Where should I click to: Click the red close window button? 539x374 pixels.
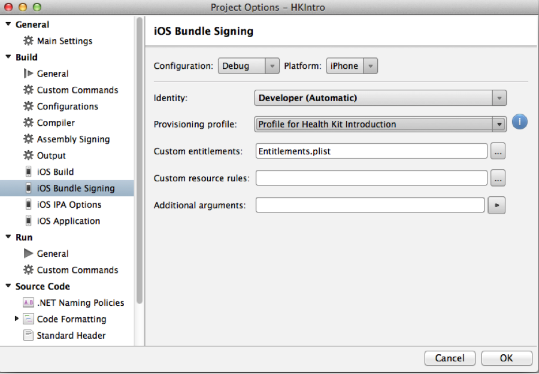tap(8, 7)
